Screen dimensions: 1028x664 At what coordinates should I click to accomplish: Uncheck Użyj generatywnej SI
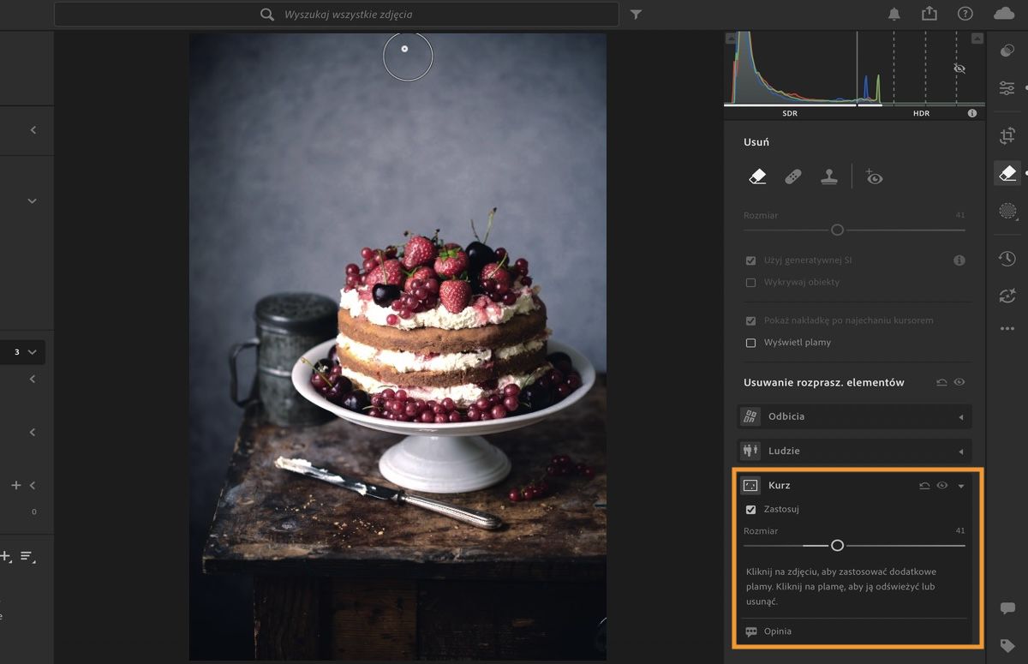(750, 260)
